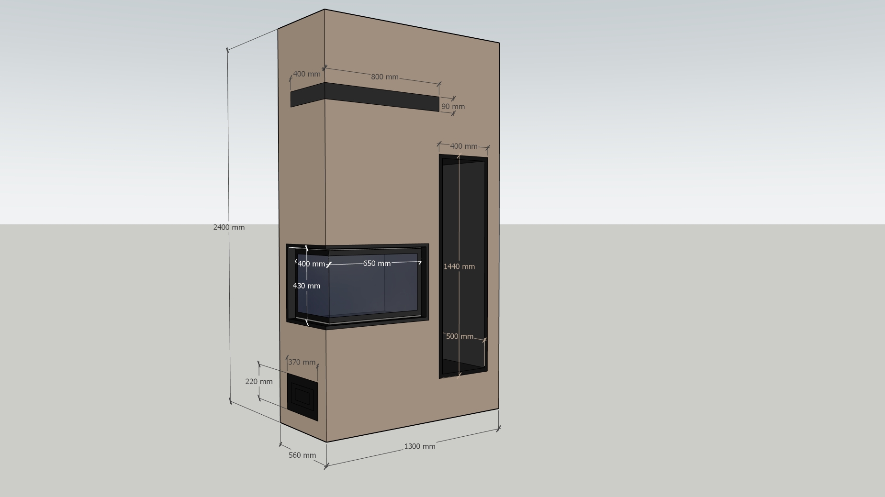Click the 2400 mm height dimension label
885x497 pixels.
click(229, 227)
